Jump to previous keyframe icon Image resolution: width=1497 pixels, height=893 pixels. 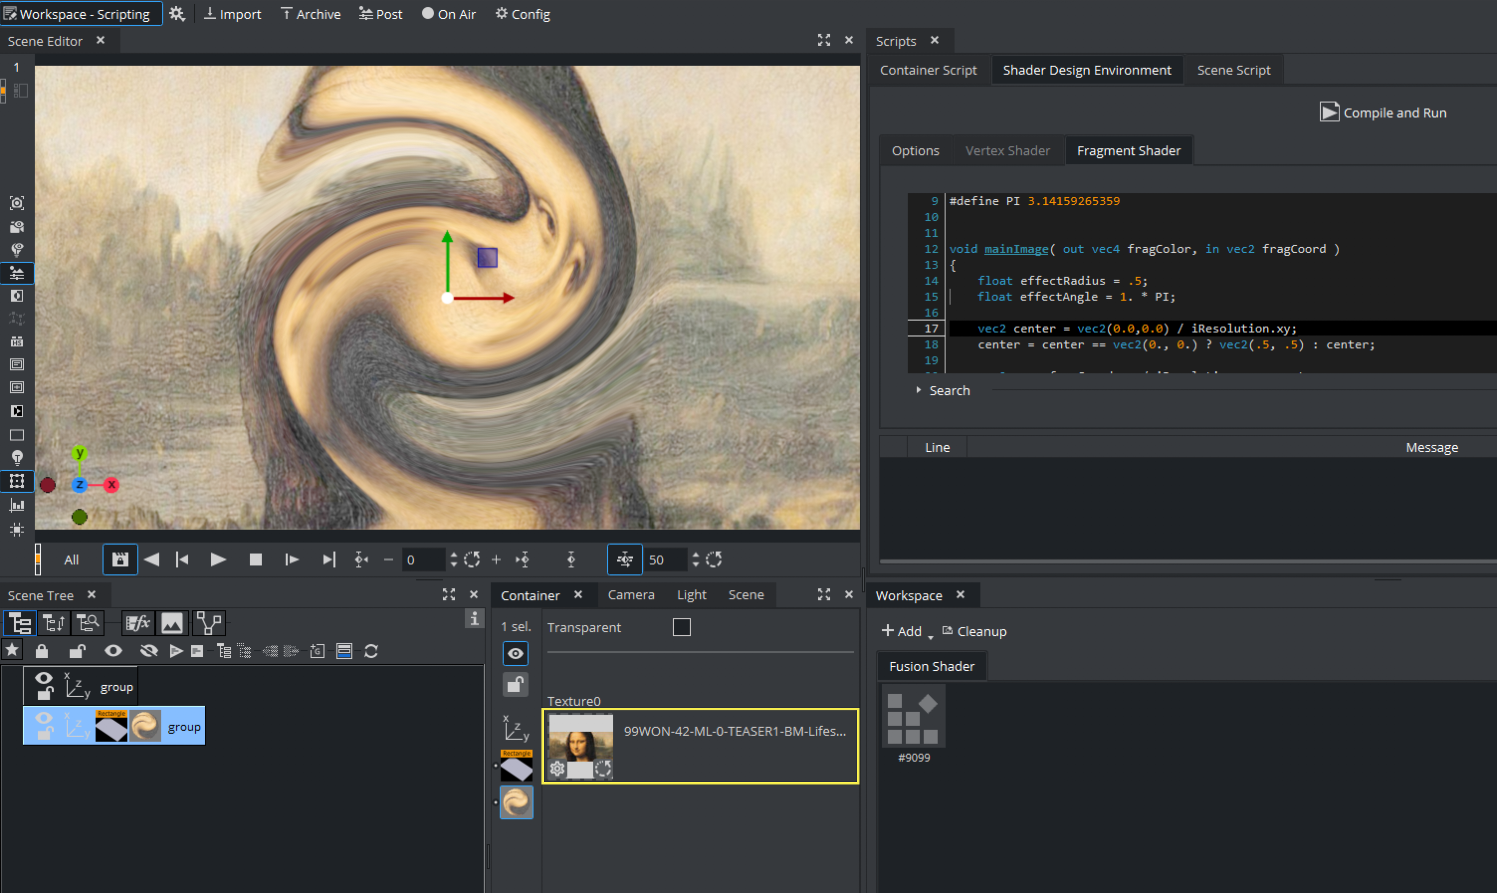pyautogui.click(x=361, y=559)
